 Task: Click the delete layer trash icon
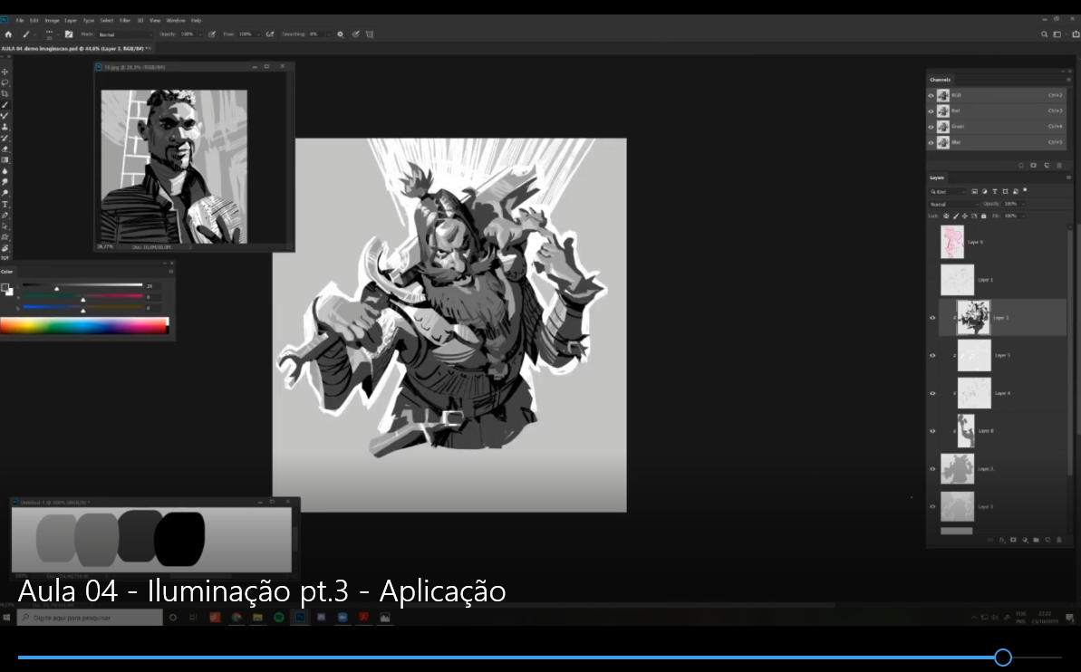coord(1058,540)
